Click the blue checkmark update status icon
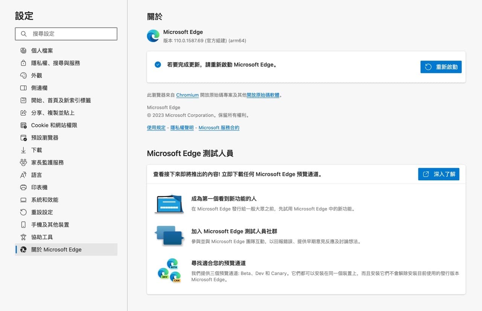The image size is (482, 311). 158,64
